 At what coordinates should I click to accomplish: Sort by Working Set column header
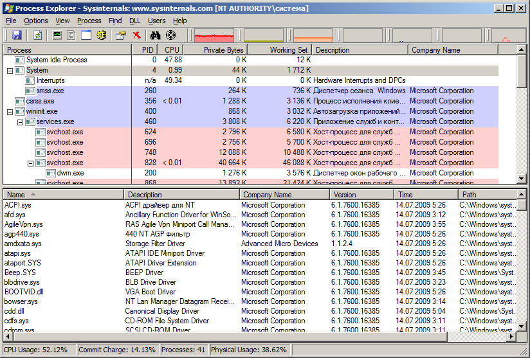(x=280, y=50)
